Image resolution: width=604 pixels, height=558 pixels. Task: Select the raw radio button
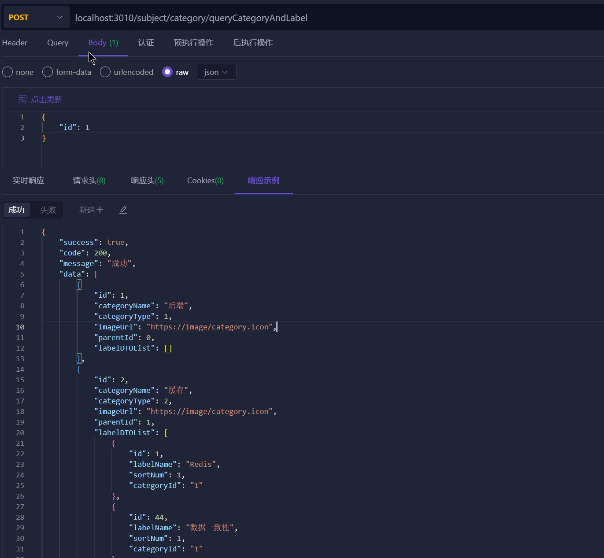pyautogui.click(x=167, y=72)
